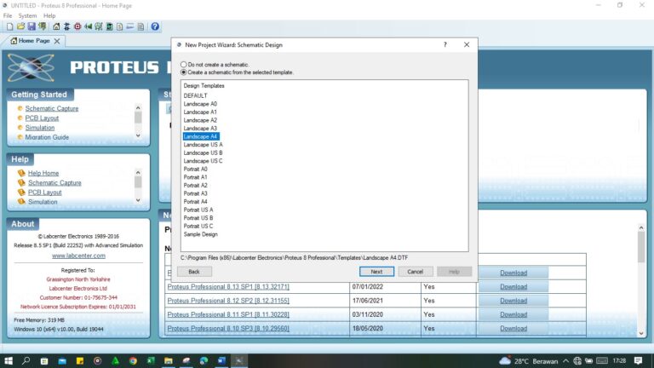Click the blue Help question mark icon
The image size is (654, 368).
click(x=155, y=26)
